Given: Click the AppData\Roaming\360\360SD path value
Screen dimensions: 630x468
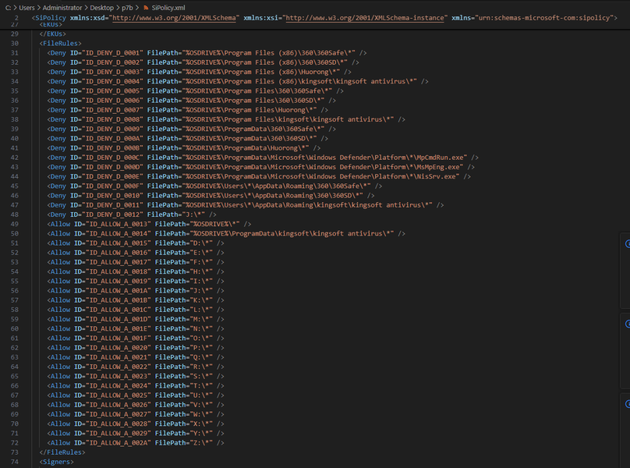Looking at the screenshot, I should (x=272, y=195).
